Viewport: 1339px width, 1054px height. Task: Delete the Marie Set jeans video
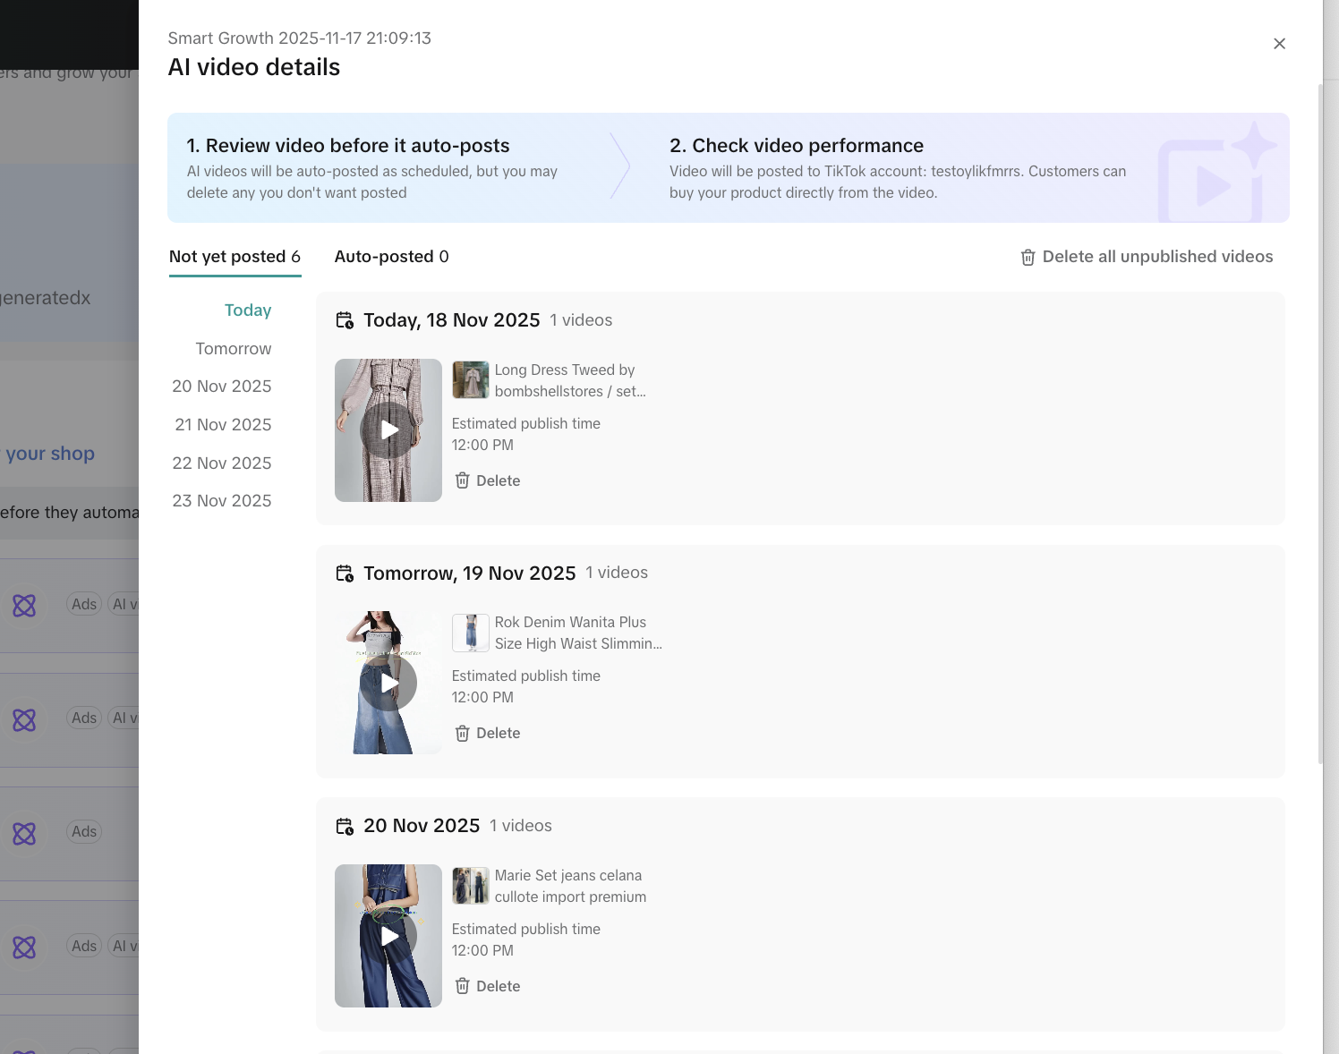pyautogui.click(x=488, y=986)
